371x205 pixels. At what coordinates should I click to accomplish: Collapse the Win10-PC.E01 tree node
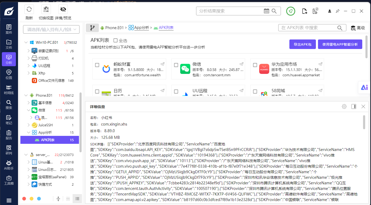26,42
